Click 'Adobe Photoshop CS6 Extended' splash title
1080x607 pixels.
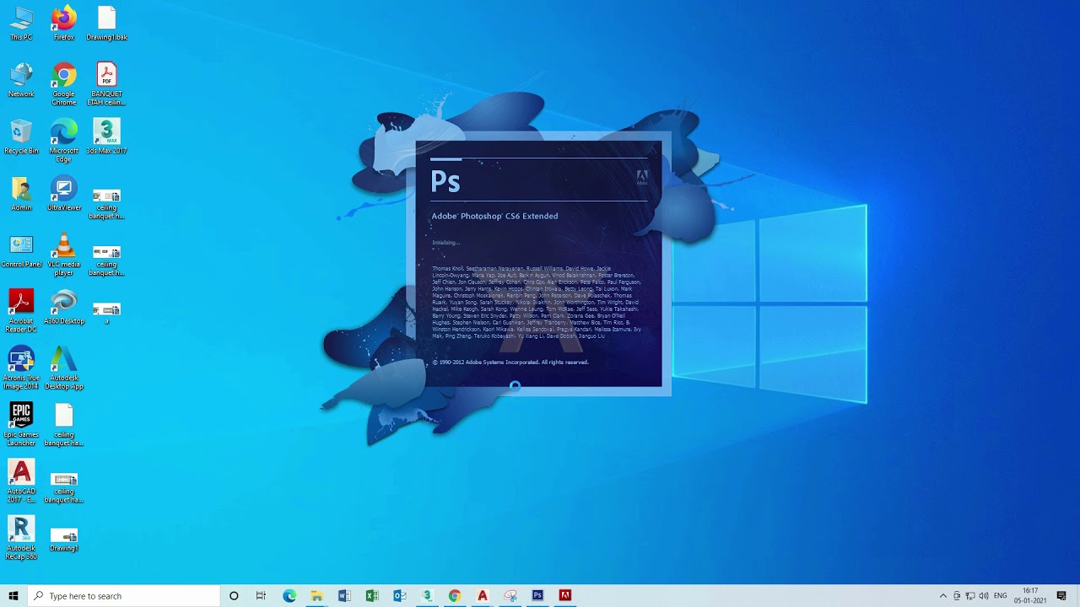[494, 216]
